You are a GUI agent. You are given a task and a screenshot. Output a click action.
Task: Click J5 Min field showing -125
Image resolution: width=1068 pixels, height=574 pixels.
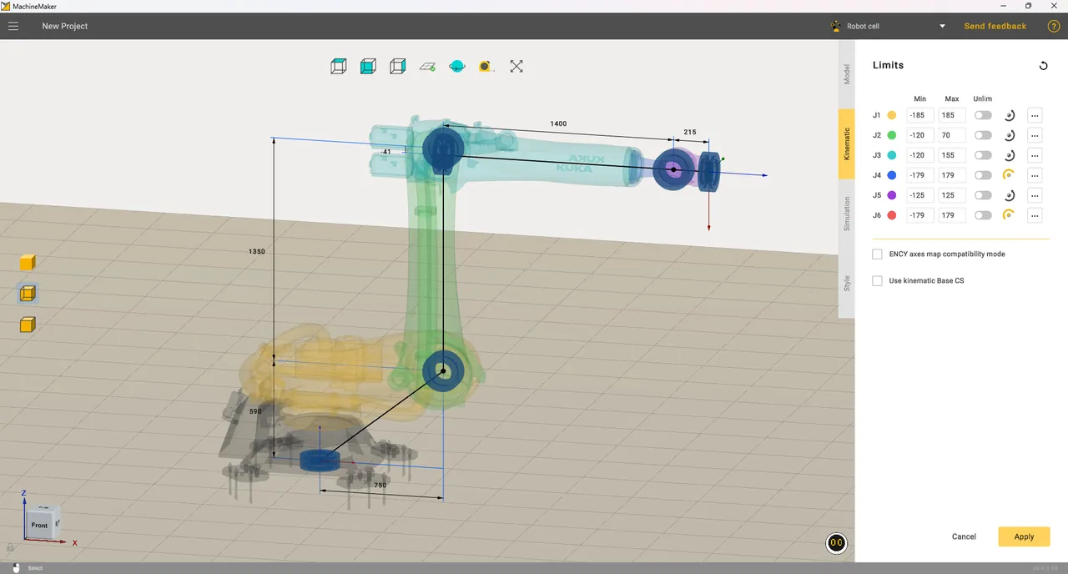tap(920, 195)
